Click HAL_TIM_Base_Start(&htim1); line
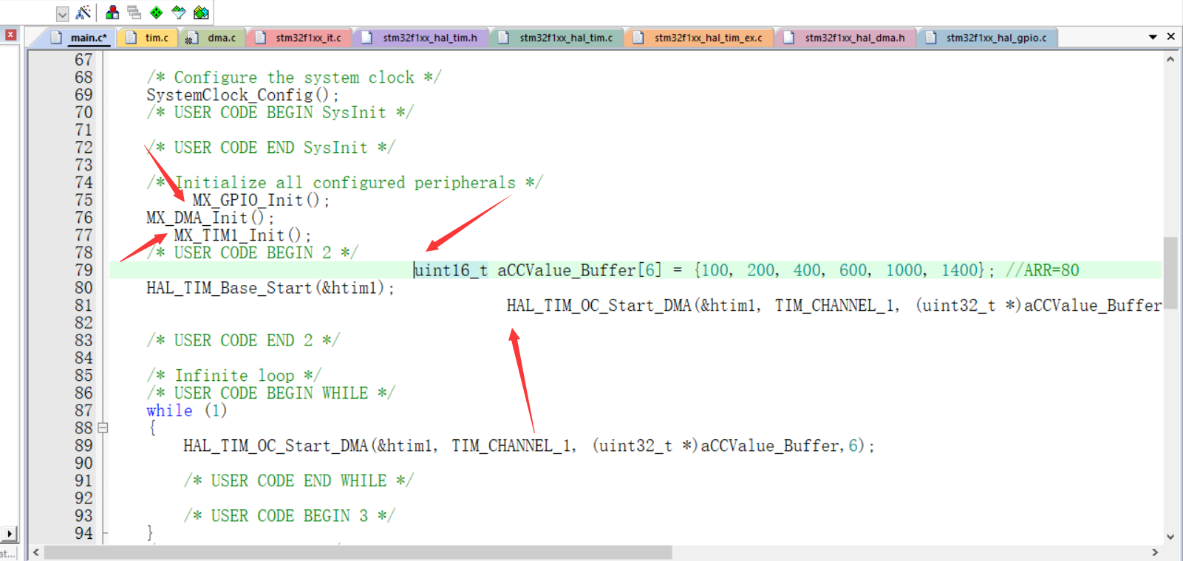This screenshot has height=561, width=1183. click(270, 288)
